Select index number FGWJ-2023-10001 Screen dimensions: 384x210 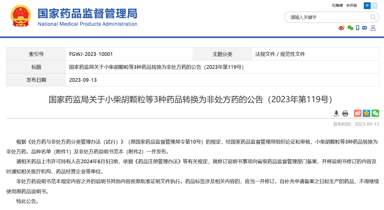[x=91, y=54]
